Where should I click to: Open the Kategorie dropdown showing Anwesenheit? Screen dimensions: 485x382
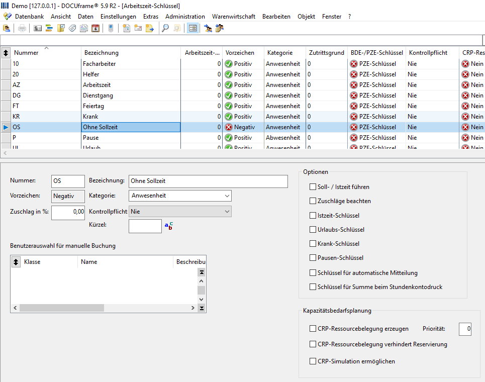pos(180,196)
